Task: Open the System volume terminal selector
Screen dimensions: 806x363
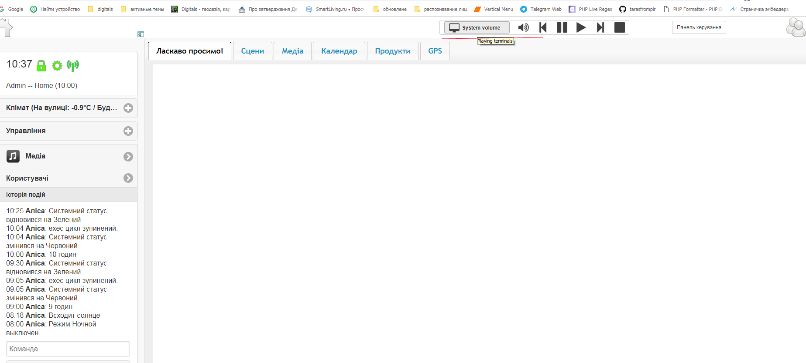Action: (x=477, y=27)
